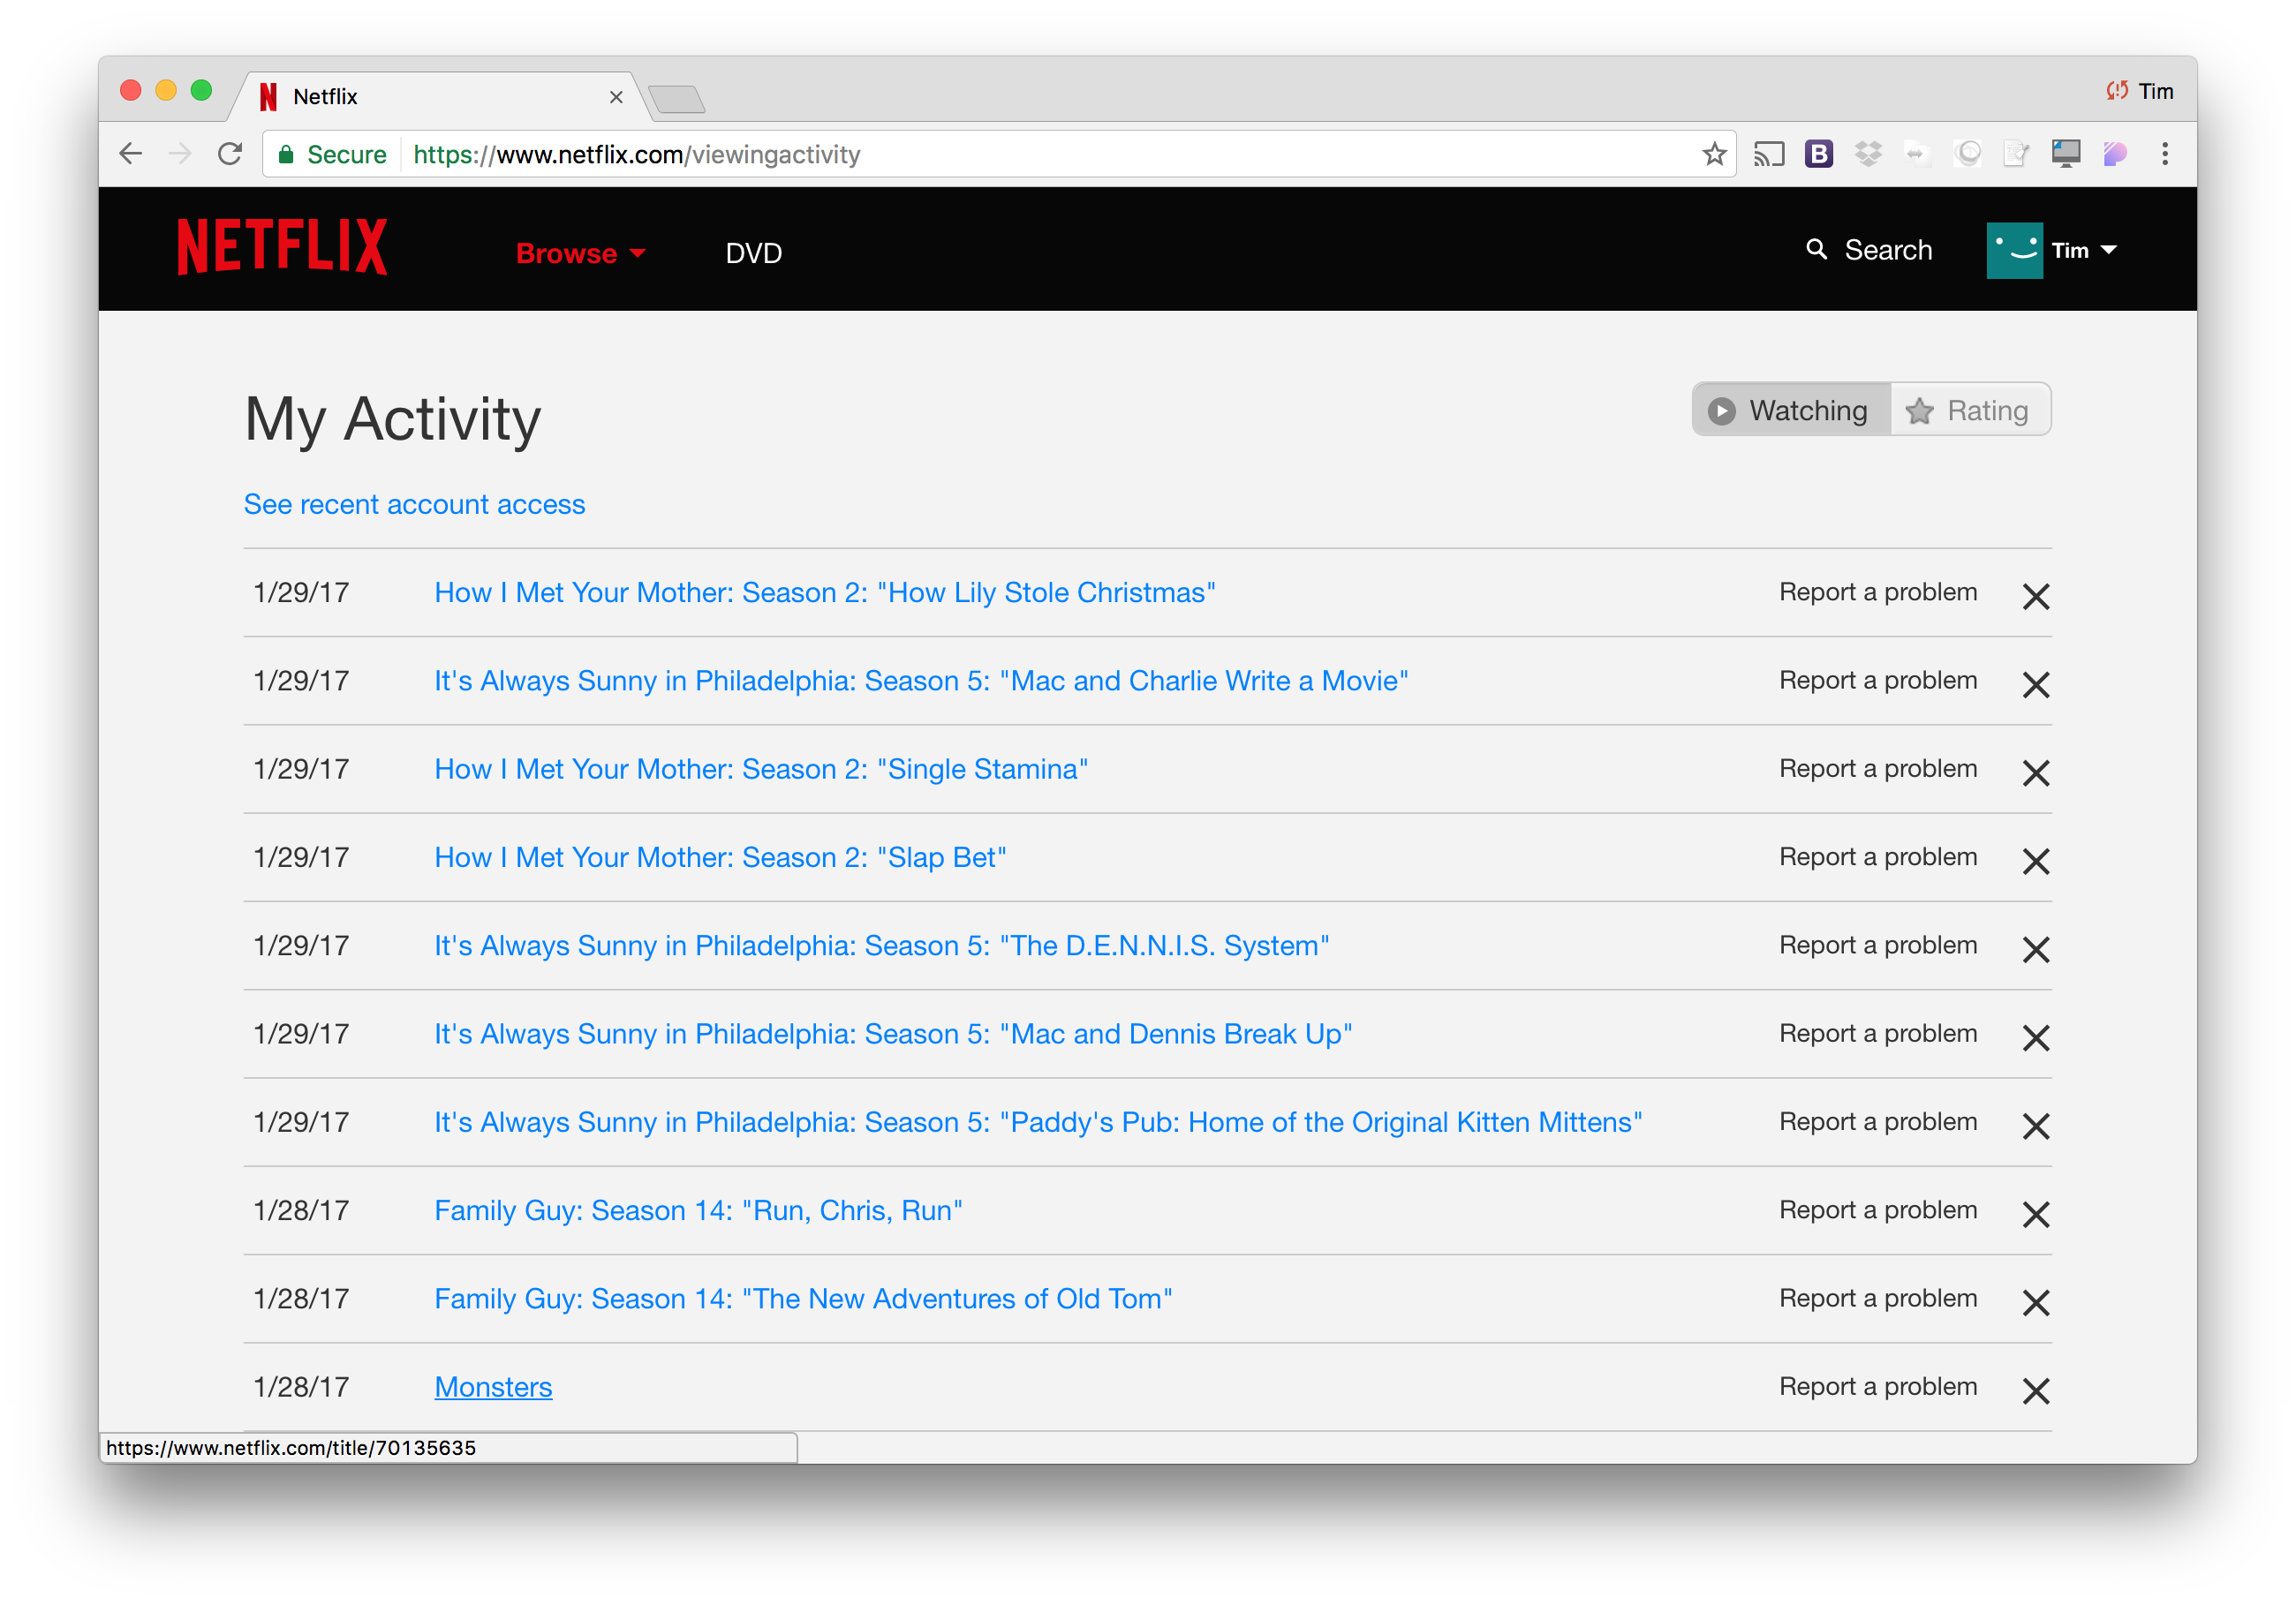The height and width of the screenshot is (1605, 2296).
Task: Click the Search icon
Action: (1820, 250)
